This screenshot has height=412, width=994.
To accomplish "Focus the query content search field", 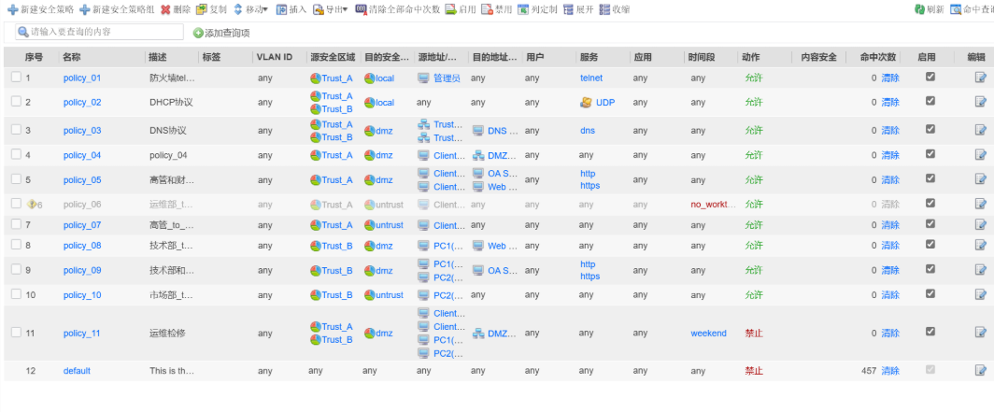I will tap(100, 32).
